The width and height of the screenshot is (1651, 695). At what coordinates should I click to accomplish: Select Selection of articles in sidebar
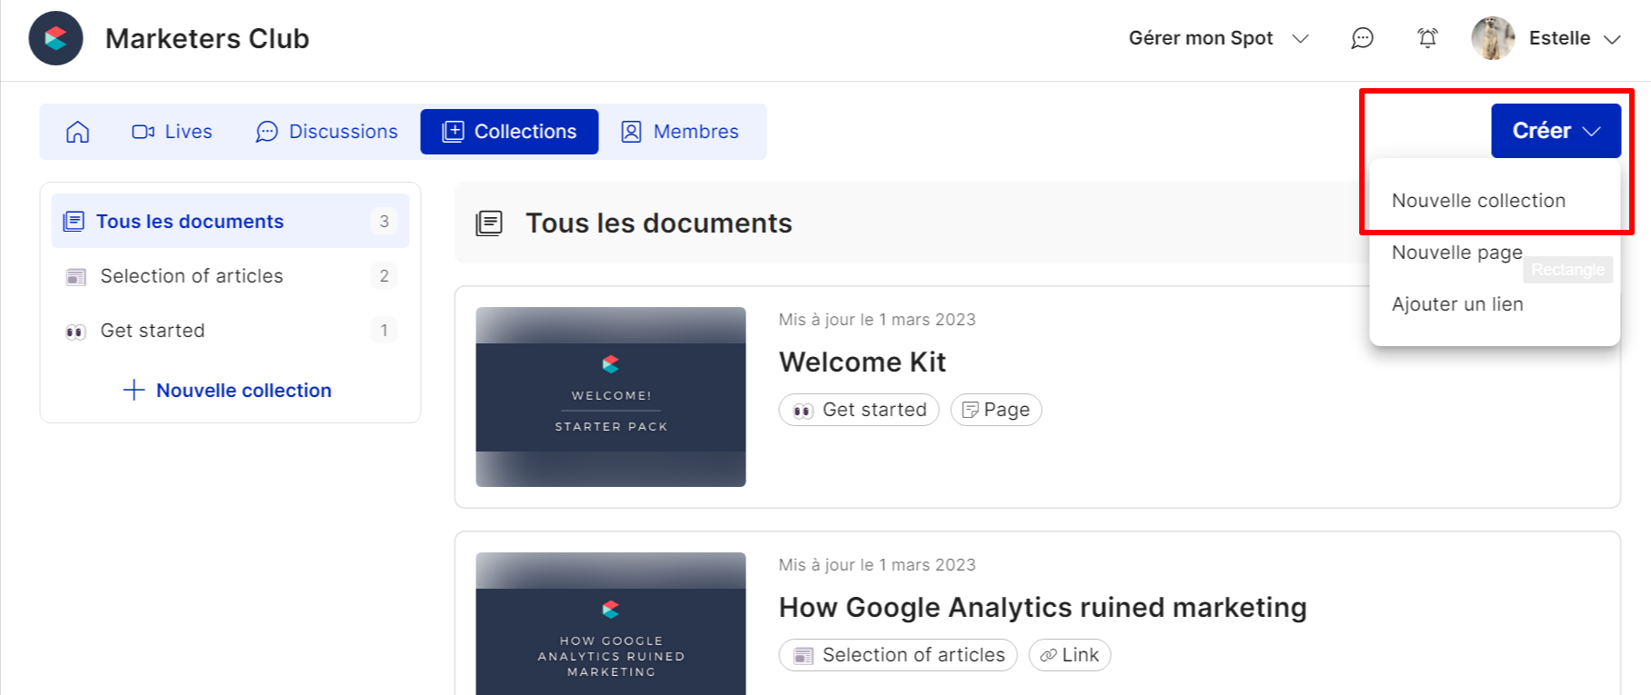pyautogui.click(x=192, y=276)
